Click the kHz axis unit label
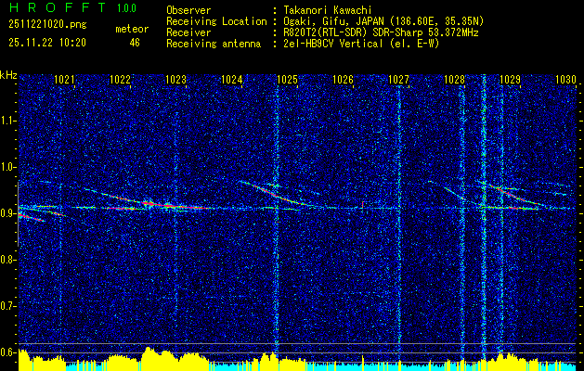584x371 pixels. pyautogui.click(x=8, y=75)
